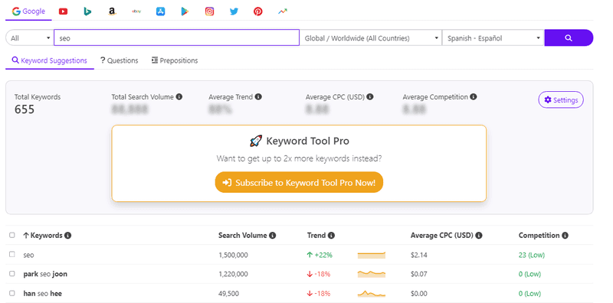Select the Twitter source icon

pos(234,11)
